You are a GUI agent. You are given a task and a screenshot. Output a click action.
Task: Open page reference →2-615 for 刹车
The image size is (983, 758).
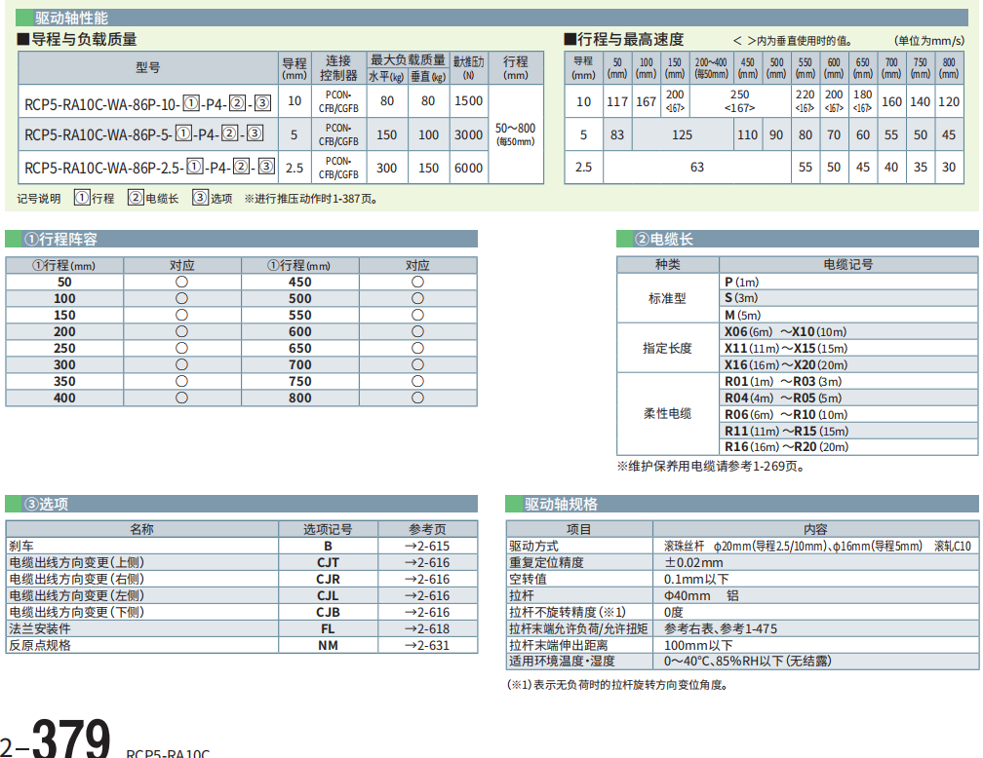point(427,546)
